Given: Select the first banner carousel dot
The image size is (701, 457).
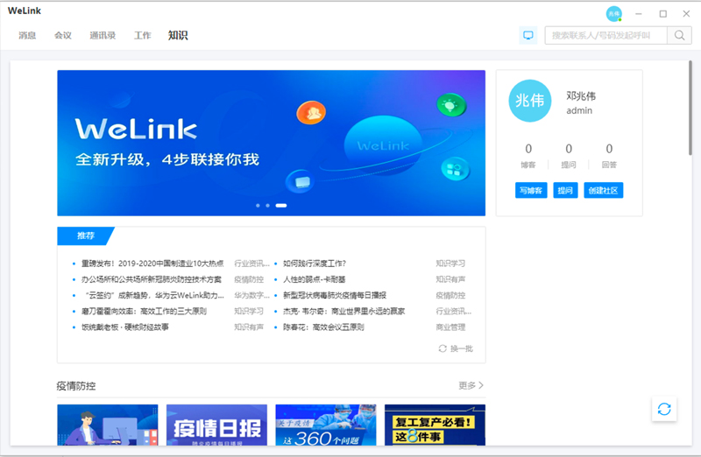Looking at the screenshot, I should 258,206.
